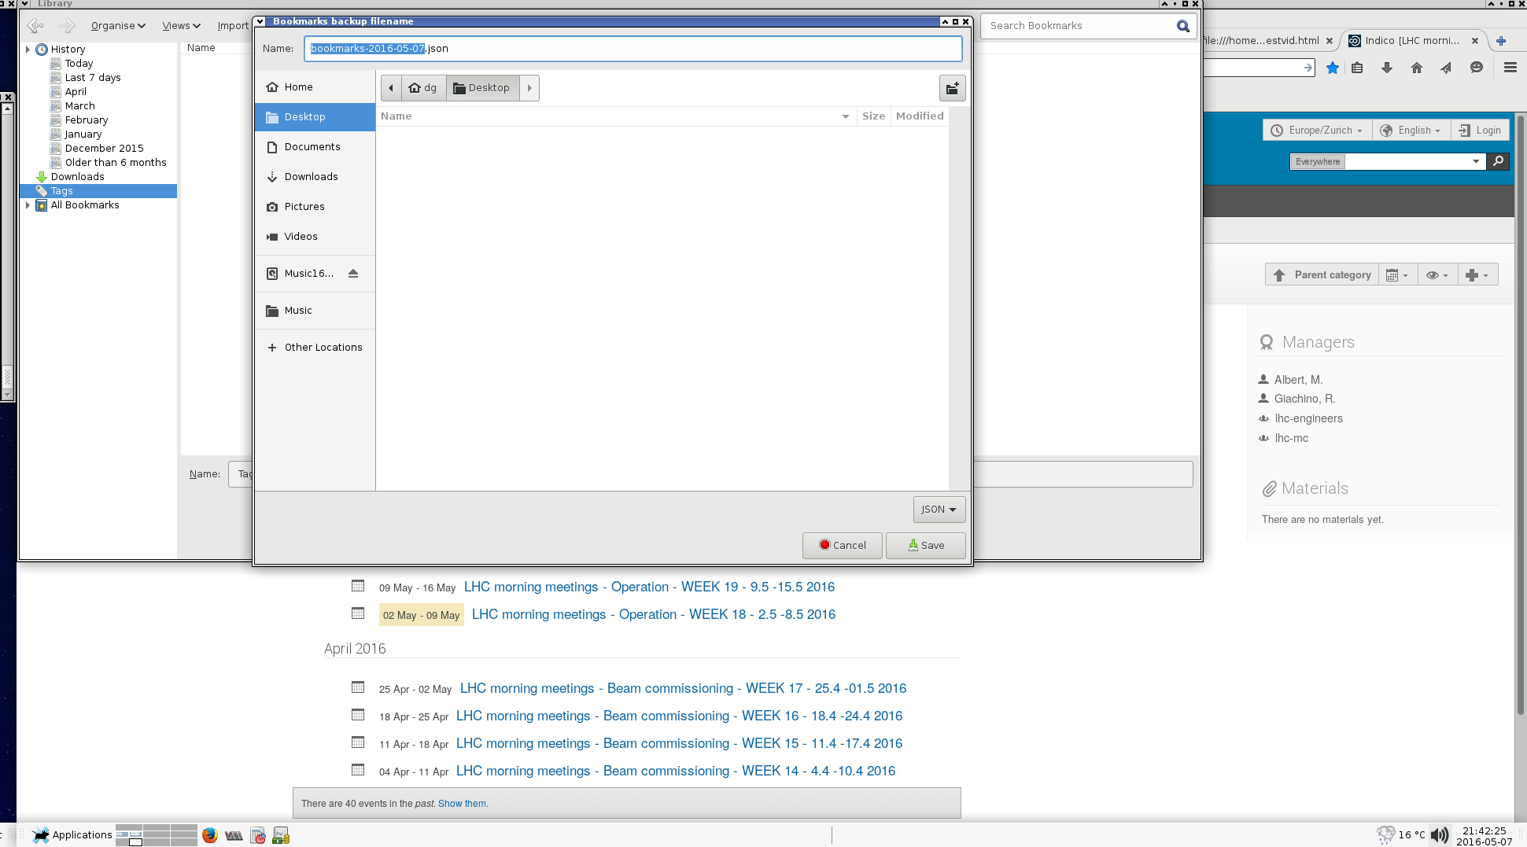Expand the History tree item
The height and width of the screenshot is (847, 1527).
coord(28,50)
